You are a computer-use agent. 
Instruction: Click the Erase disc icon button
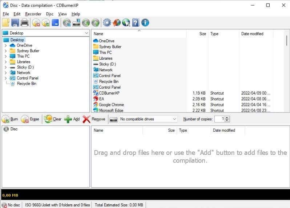click(30, 119)
